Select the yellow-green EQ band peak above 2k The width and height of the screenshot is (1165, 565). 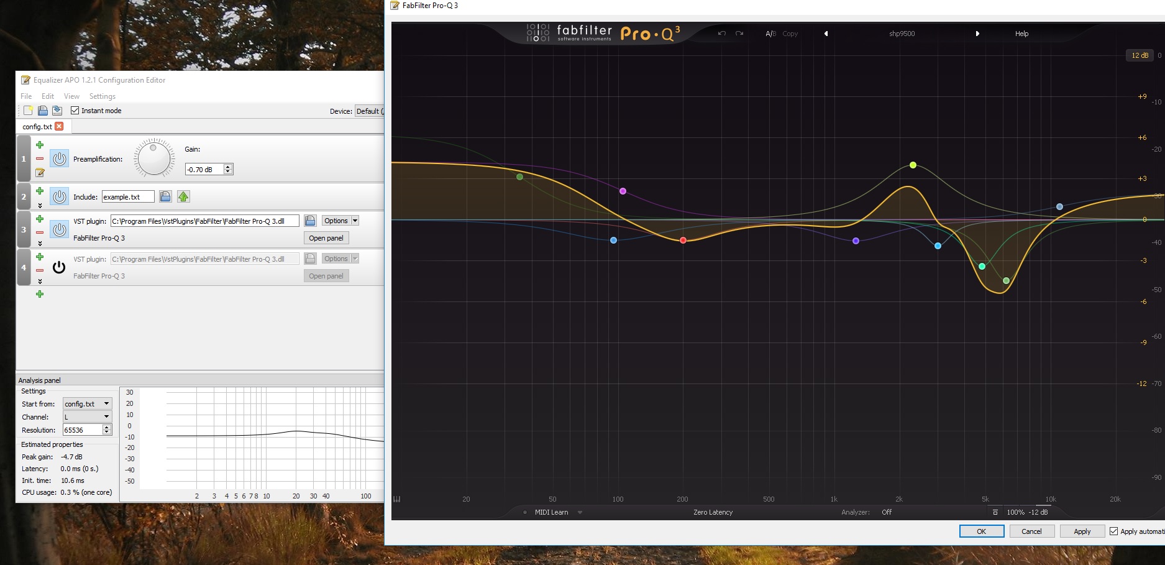point(913,165)
